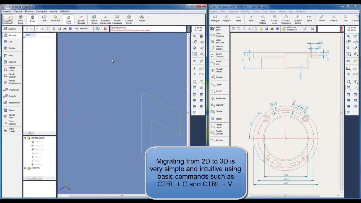This screenshot has height=203, width=361.
Task: Expand the CORPOS tree node
Action: [25, 168]
